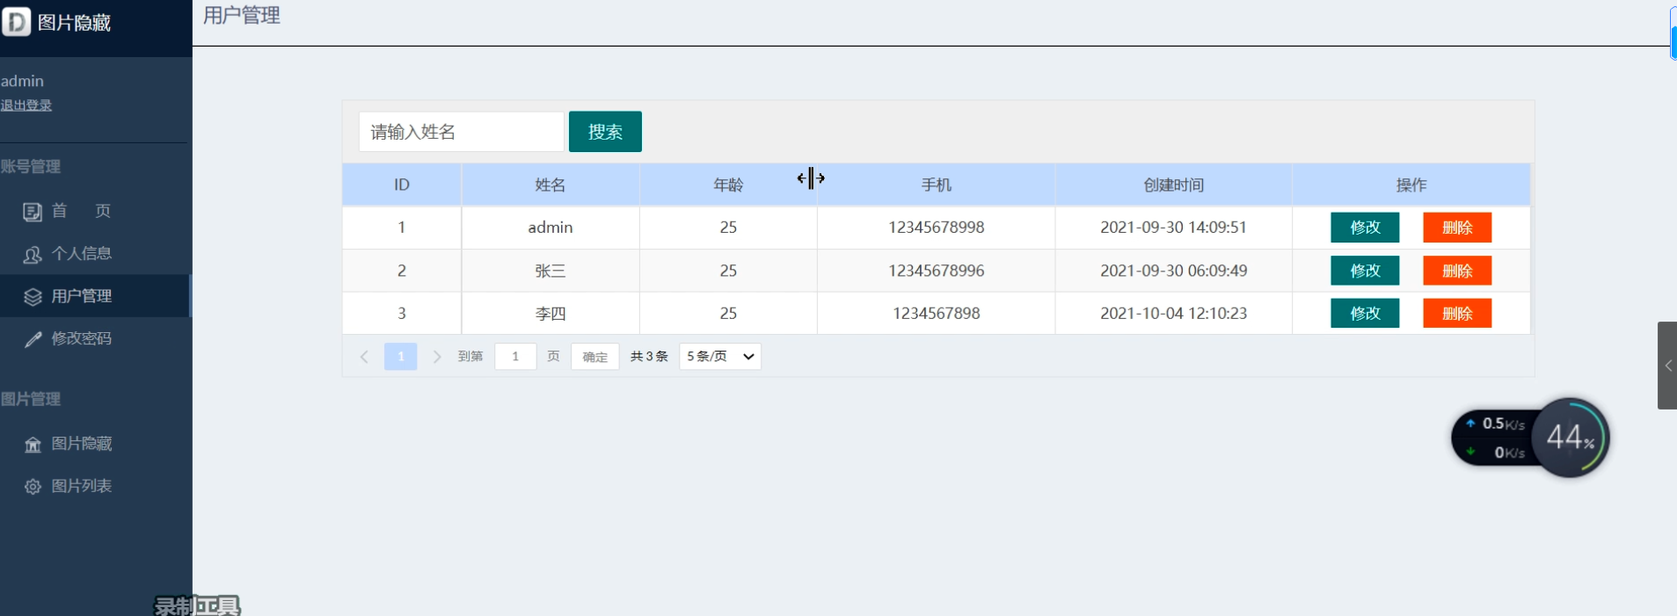Open 修改密码 menu item
This screenshot has height=616, width=1677.
tap(95, 338)
